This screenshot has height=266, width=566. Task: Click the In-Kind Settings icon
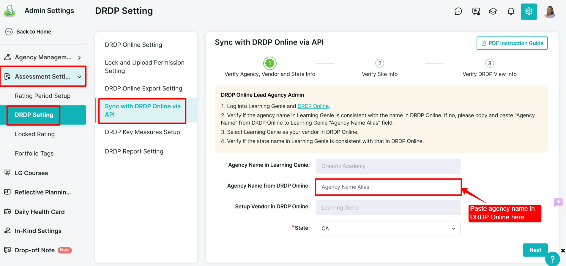pyautogui.click(x=7, y=231)
